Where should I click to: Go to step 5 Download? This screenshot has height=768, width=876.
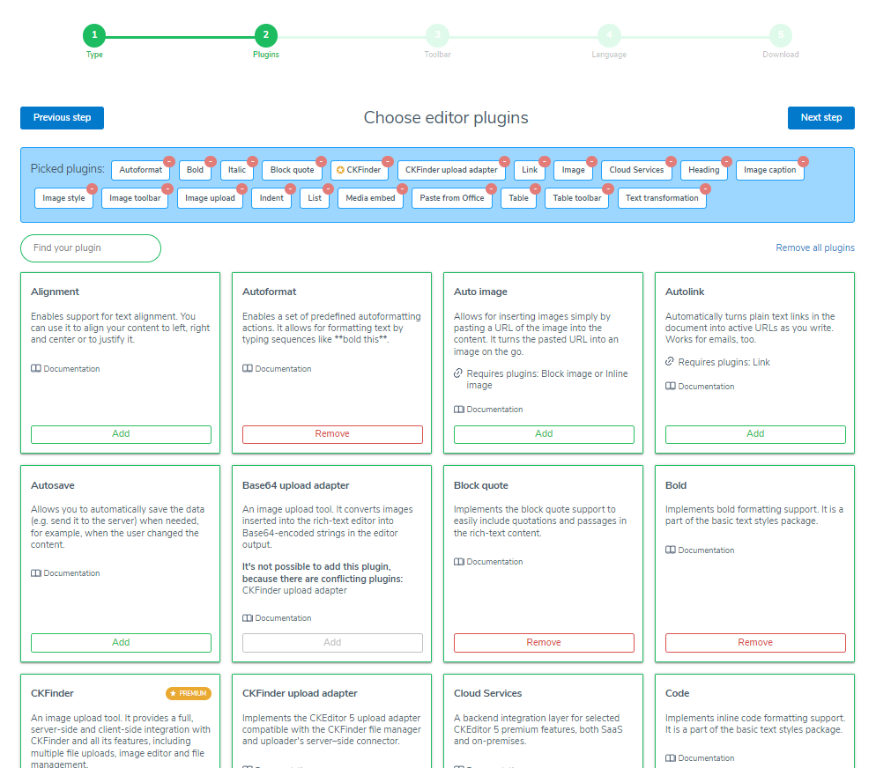click(781, 35)
